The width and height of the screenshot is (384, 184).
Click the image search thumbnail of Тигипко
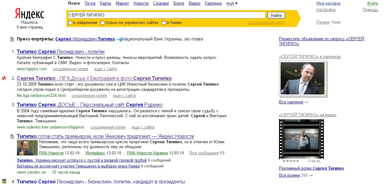[x=303, y=78]
